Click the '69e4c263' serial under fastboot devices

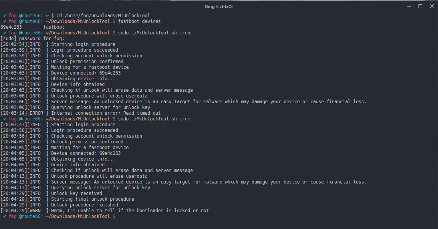(x=11, y=27)
